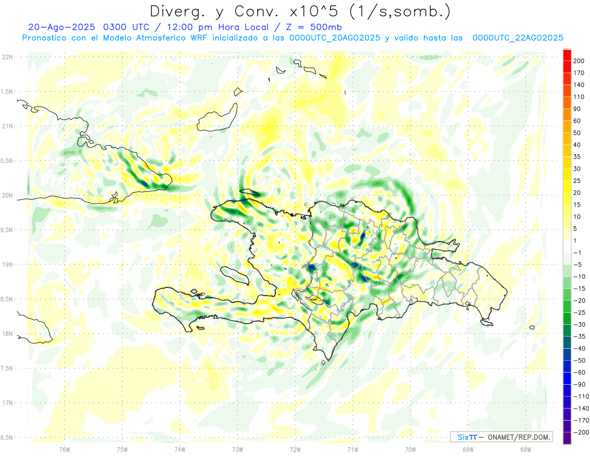The height and width of the screenshot is (456, 590).
Task: Click longitude label '71W'
Action: pyautogui.click(x=353, y=449)
